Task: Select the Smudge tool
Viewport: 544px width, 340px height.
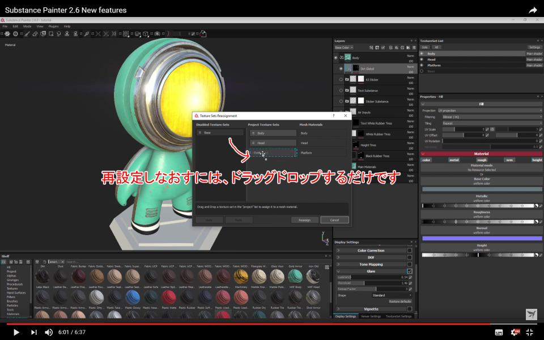Action: pos(58,33)
